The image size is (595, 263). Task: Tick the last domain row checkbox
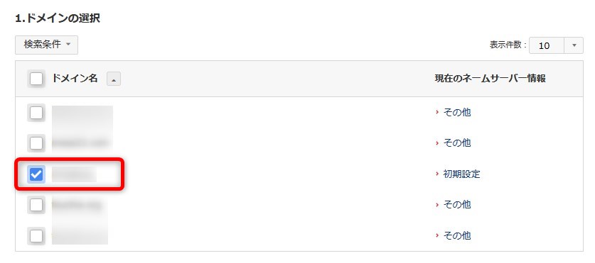(36, 236)
